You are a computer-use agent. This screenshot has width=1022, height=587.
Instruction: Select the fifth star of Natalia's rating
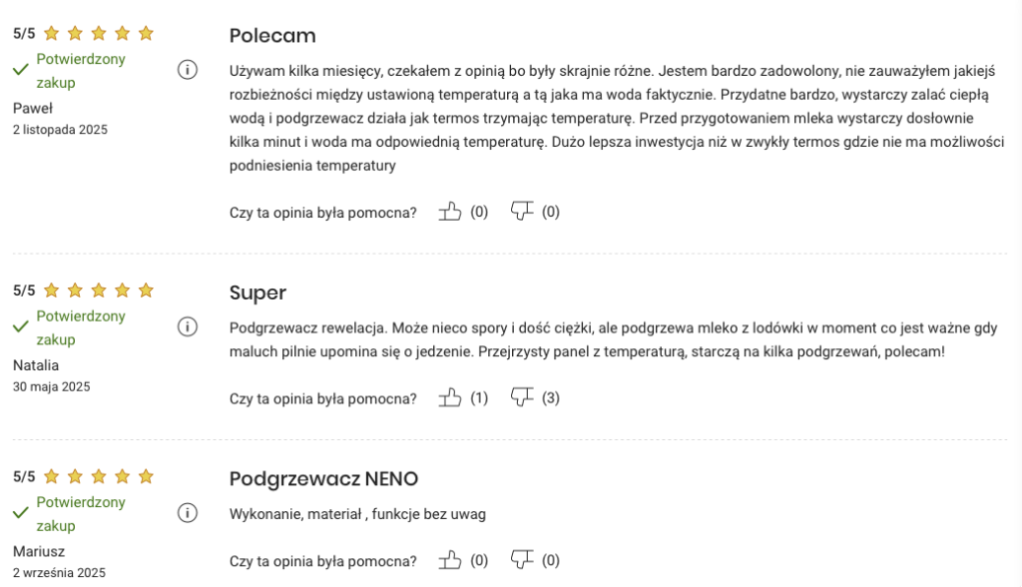(147, 290)
